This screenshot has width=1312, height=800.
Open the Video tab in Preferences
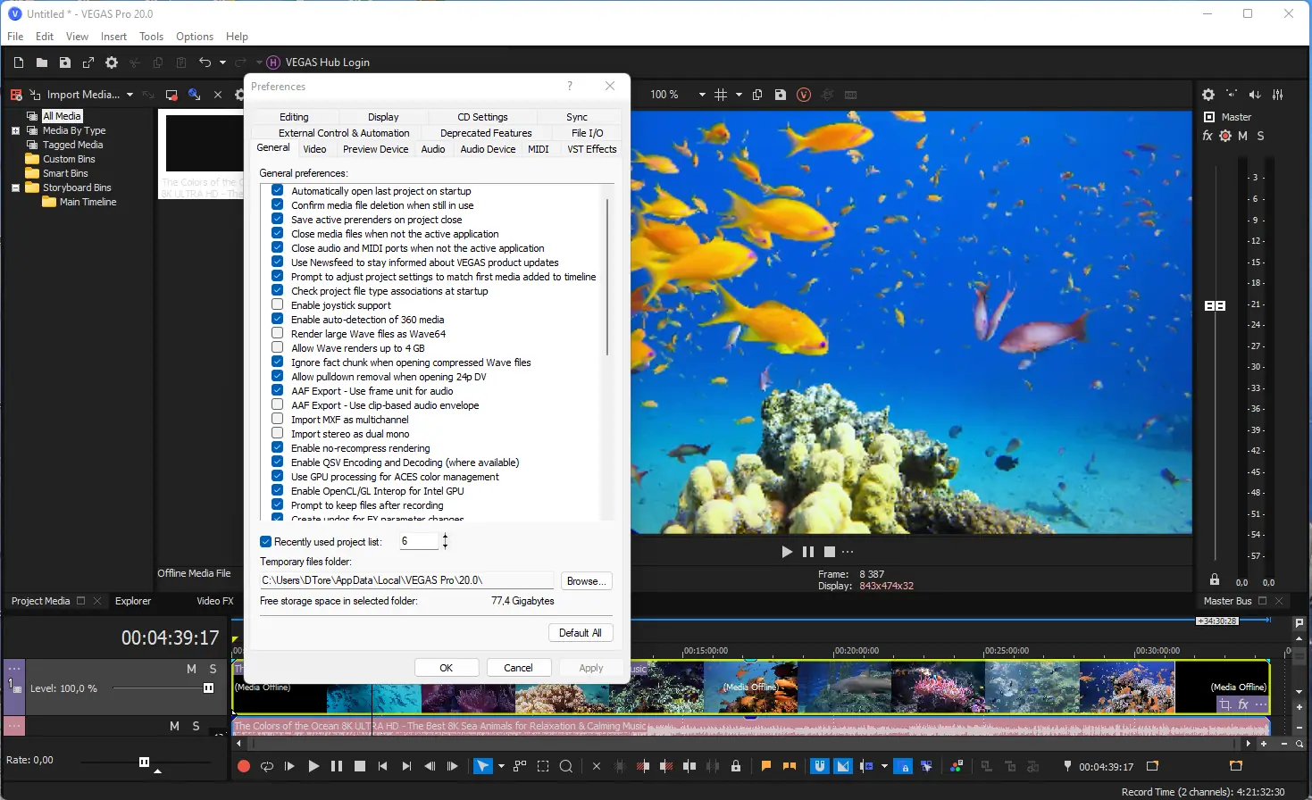pos(314,149)
